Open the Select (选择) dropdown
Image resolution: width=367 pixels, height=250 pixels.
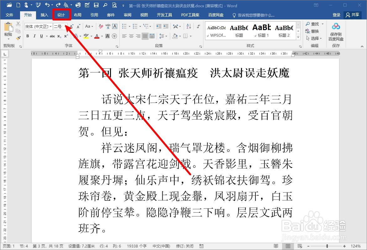pyautogui.click(x=314, y=38)
